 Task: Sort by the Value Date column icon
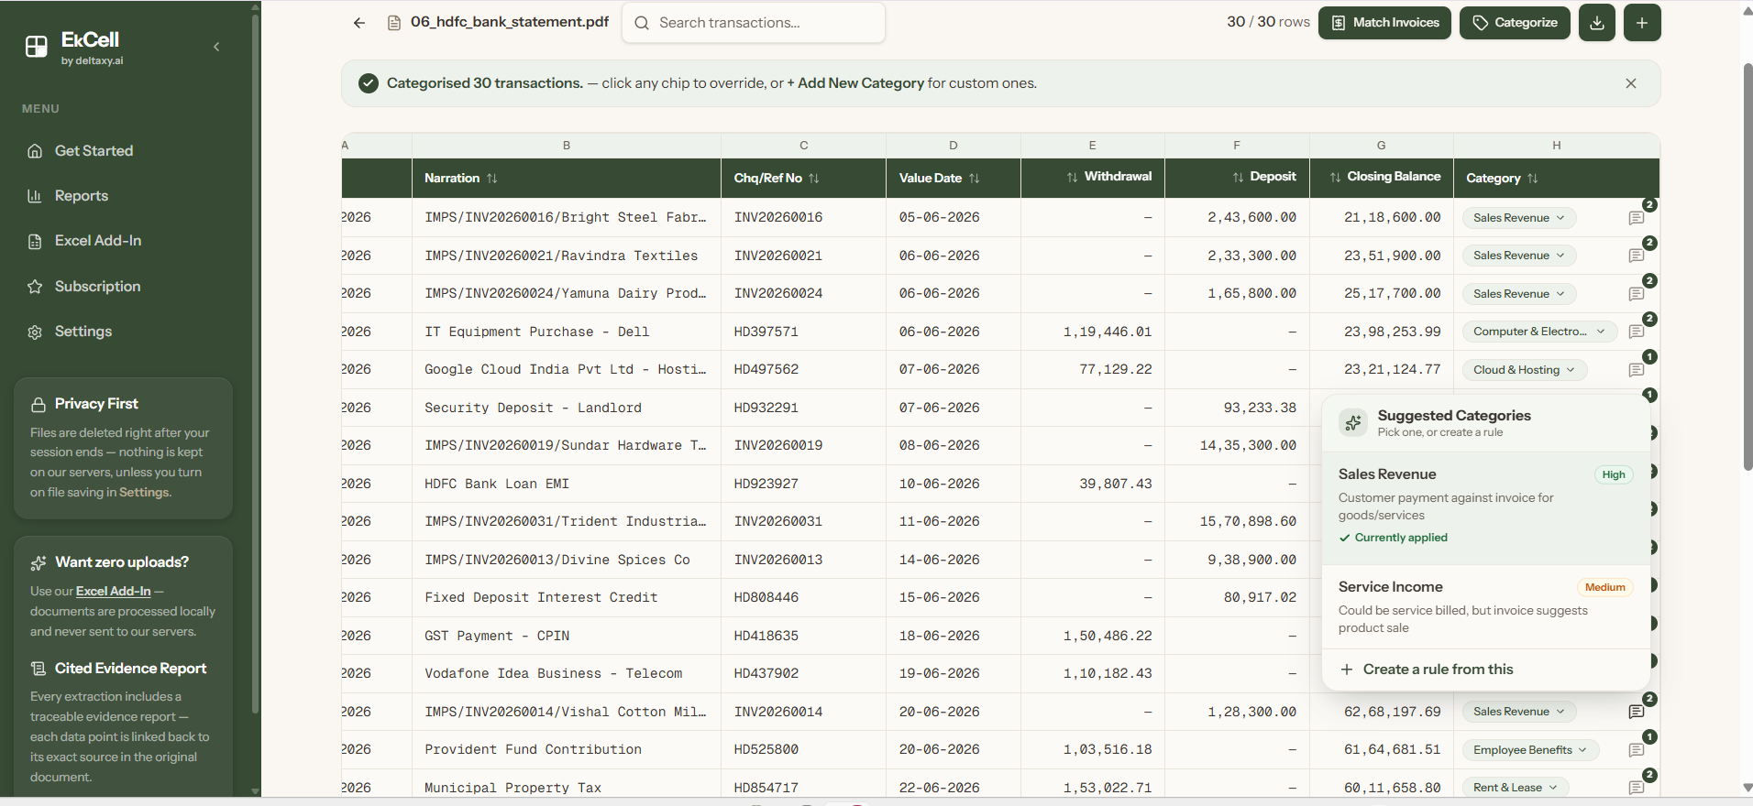coord(975,179)
